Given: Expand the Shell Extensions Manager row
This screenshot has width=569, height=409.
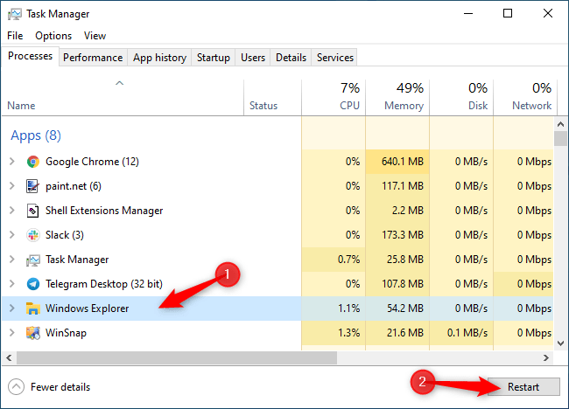Looking at the screenshot, I should point(12,211).
